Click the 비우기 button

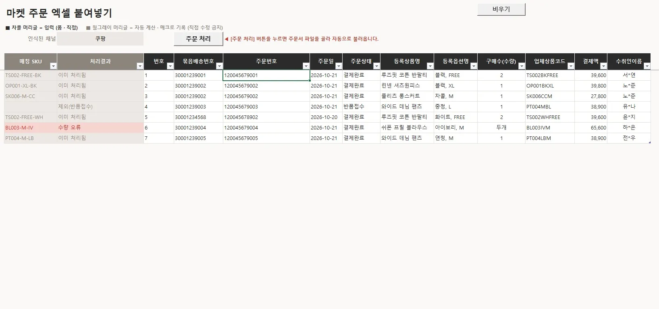point(501,9)
